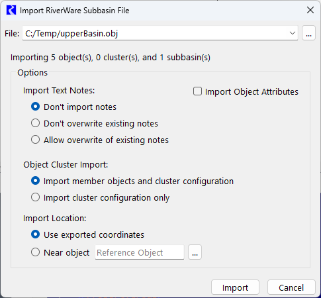The height and width of the screenshot is (298, 321).
Task: Click the importing objects summary text
Action: [111, 58]
